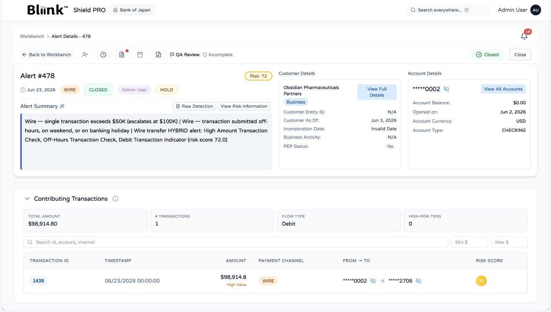Click the assign user icon in toolbar
551x312 pixels.
click(x=85, y=55)
